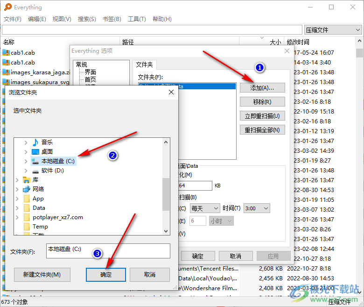Click the 立即重扫描(U) button

[x=262, y=116]
